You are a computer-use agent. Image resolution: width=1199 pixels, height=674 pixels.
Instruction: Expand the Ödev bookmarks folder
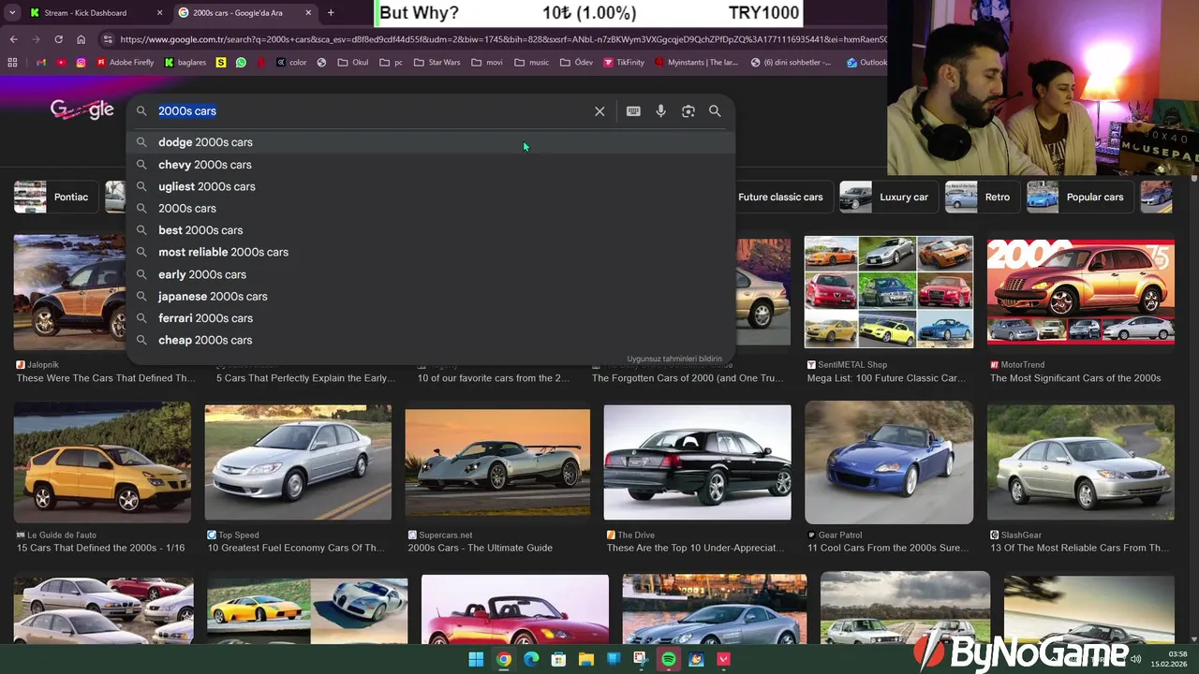[x=576, y=63]
